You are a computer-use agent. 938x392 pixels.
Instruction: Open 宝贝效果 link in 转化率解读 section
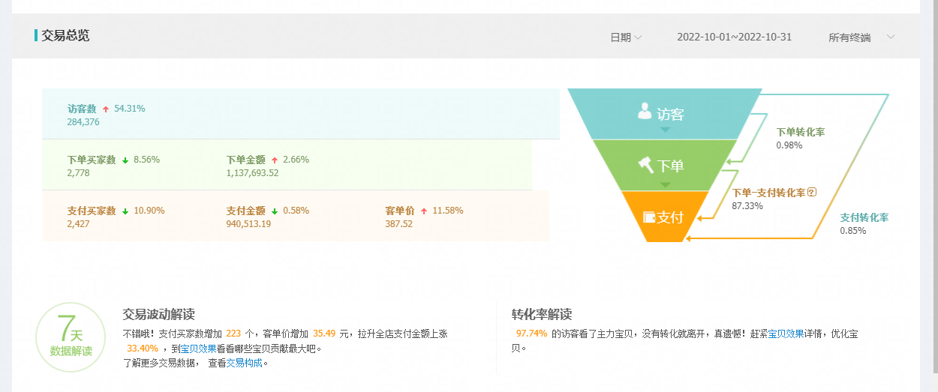pos(786,334)
